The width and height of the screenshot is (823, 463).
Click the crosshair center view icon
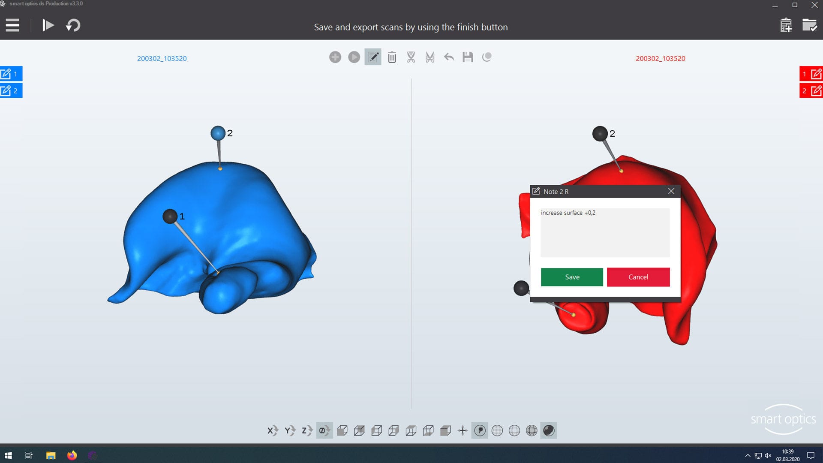tap(463, 430)
